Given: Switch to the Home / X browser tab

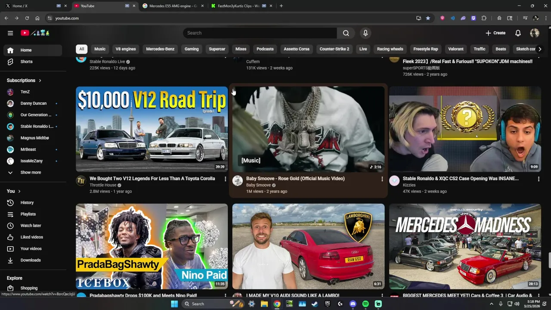Looking at the screenshot, I should pos(37,6).
